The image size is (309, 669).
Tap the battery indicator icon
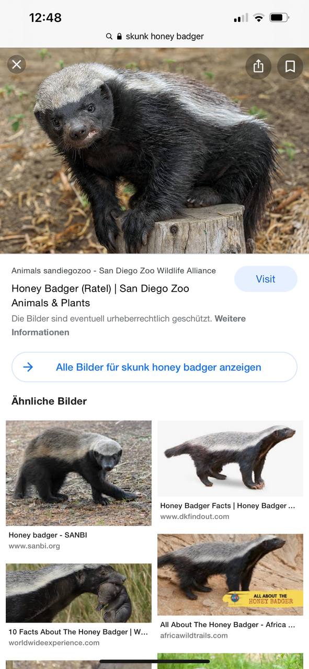[x=279, y=18]
